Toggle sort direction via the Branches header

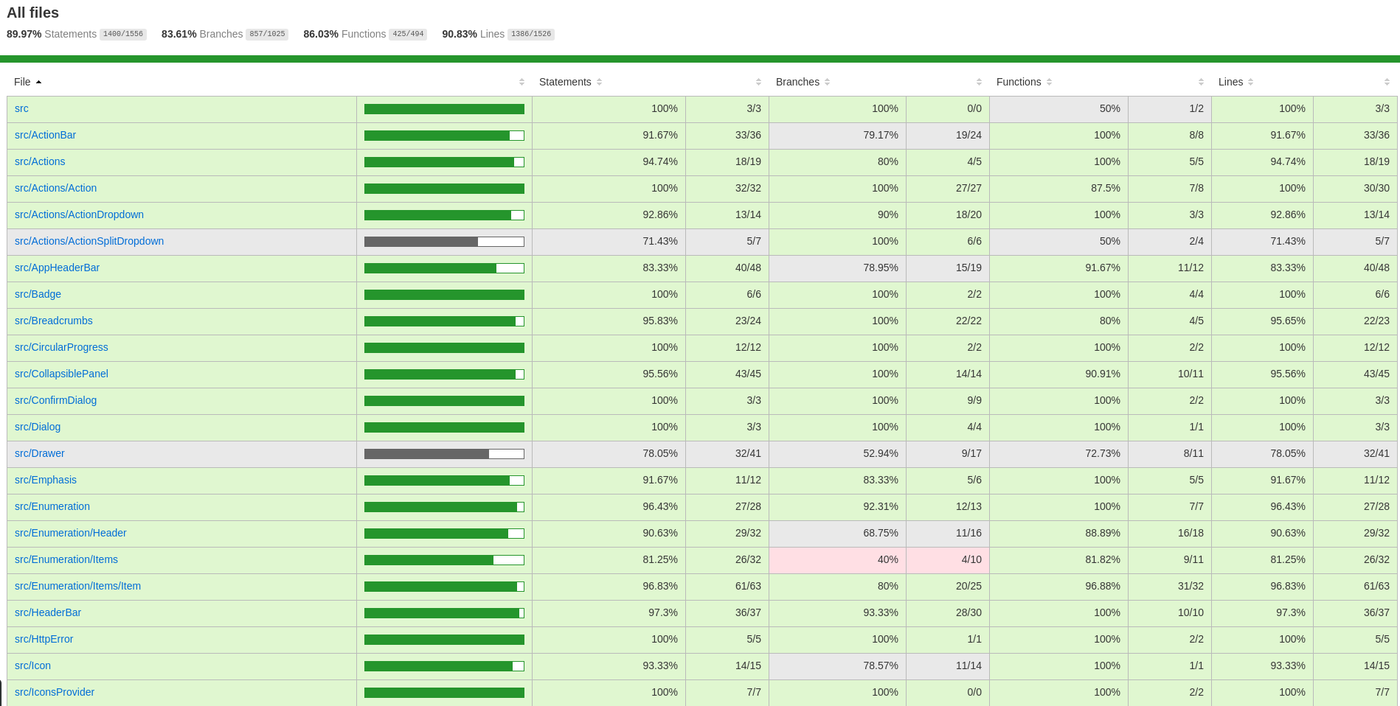coord(798,82)
